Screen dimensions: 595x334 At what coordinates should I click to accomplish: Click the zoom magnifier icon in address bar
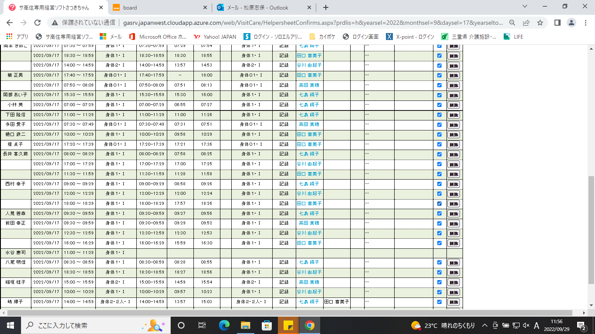(x=512, y=23)
